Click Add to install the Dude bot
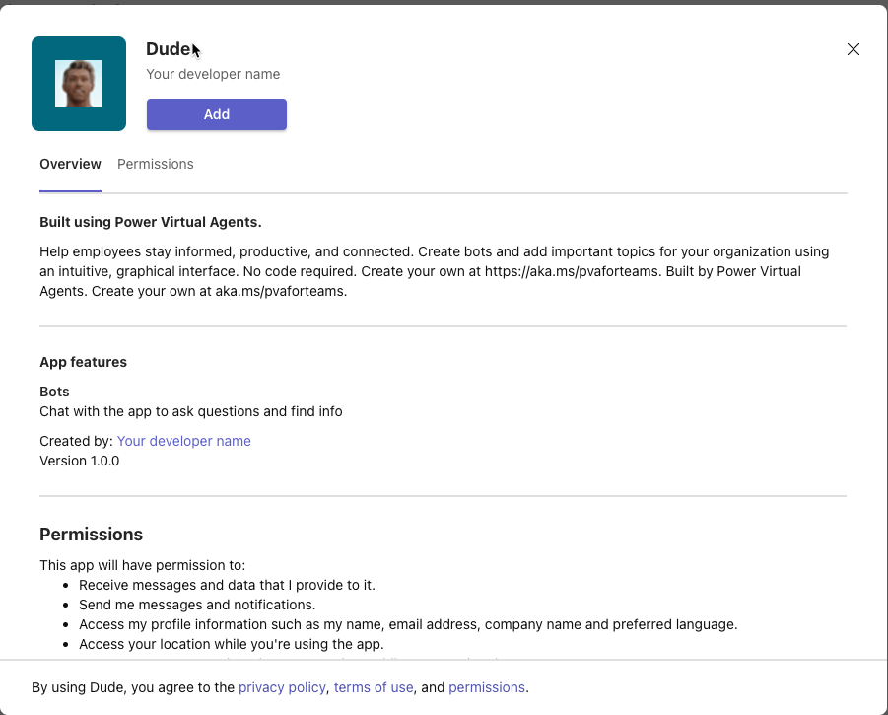Viewport: 888px width, 715px height. [216, 114]
